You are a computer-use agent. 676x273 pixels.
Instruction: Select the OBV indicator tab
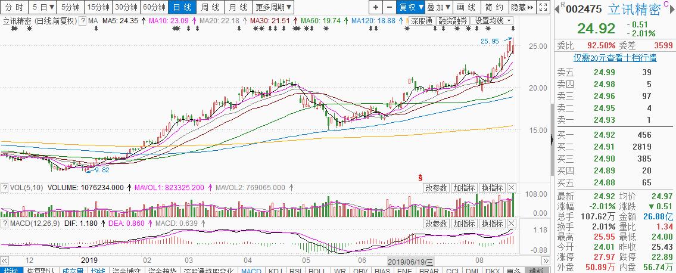tap(360, 270)
